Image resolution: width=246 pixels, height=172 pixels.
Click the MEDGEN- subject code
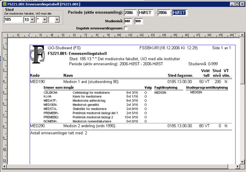(50, 105)
